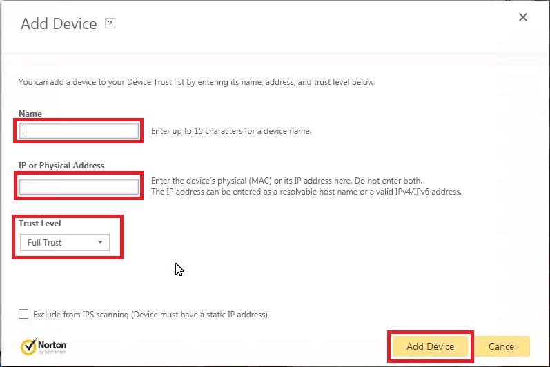
Task: Click the IP or Physical Address label
Action: [61, 166]
